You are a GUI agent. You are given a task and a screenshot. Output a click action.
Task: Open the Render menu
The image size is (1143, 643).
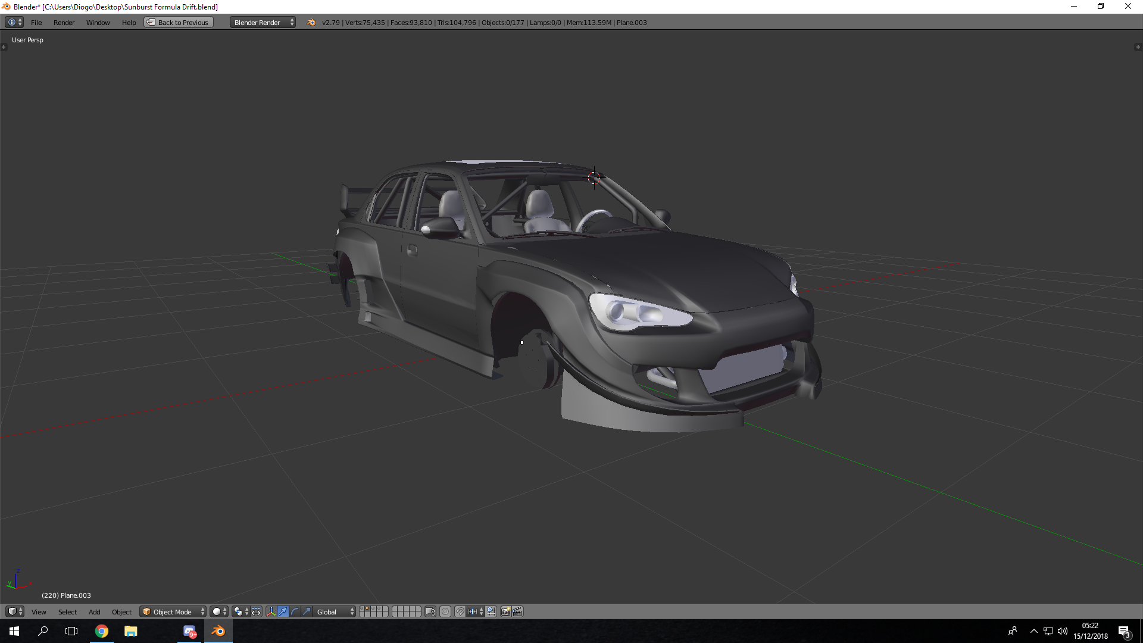64,23
